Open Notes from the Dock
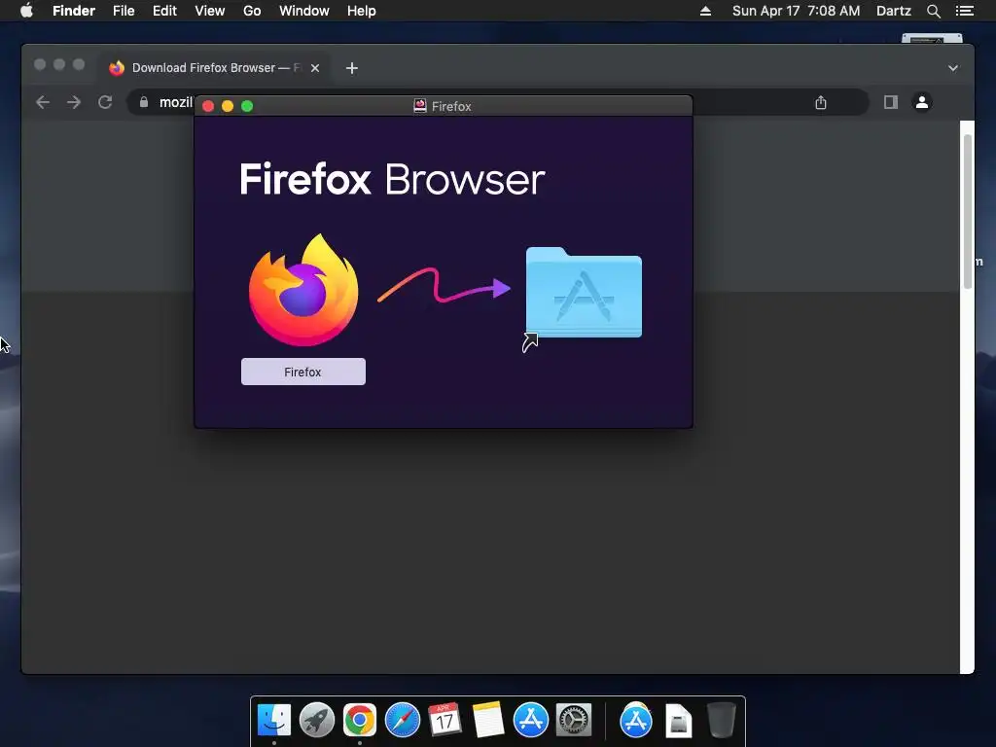The image size is (996, 747). 488,721
